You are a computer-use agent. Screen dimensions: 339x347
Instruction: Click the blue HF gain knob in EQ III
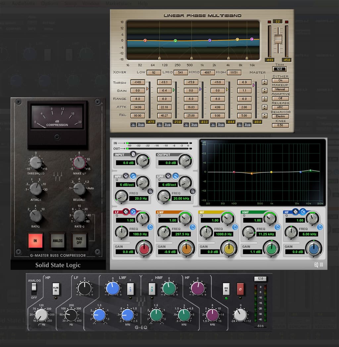tap(314, 249)
